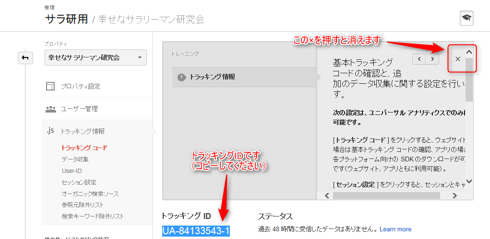Viewport: 490px width, 239px height.
Task: Click the training panel vertical scrollbar thumb
Action: click(x=469, y=80)
